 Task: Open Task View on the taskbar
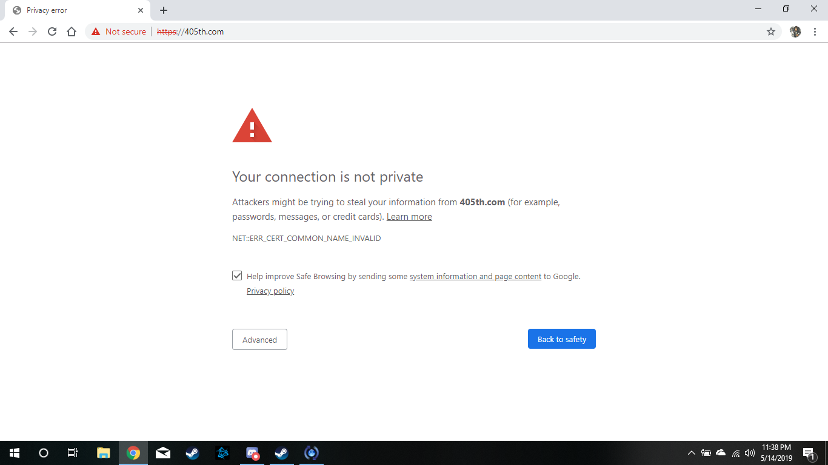[x=73, y=453]
